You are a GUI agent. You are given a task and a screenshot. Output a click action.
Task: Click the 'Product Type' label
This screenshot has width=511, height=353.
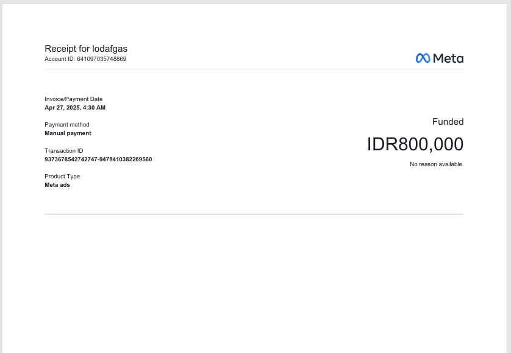pos(62,177)
